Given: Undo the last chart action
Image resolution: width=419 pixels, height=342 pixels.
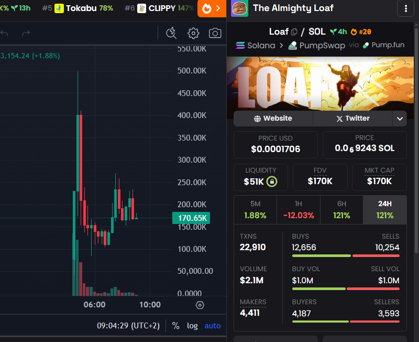Looking at the screenshot, I should pos(5,33).
